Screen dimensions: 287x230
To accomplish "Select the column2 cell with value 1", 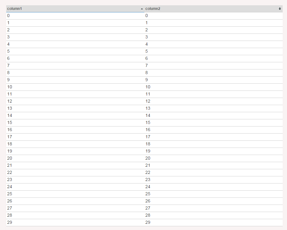I will (213, 23).
